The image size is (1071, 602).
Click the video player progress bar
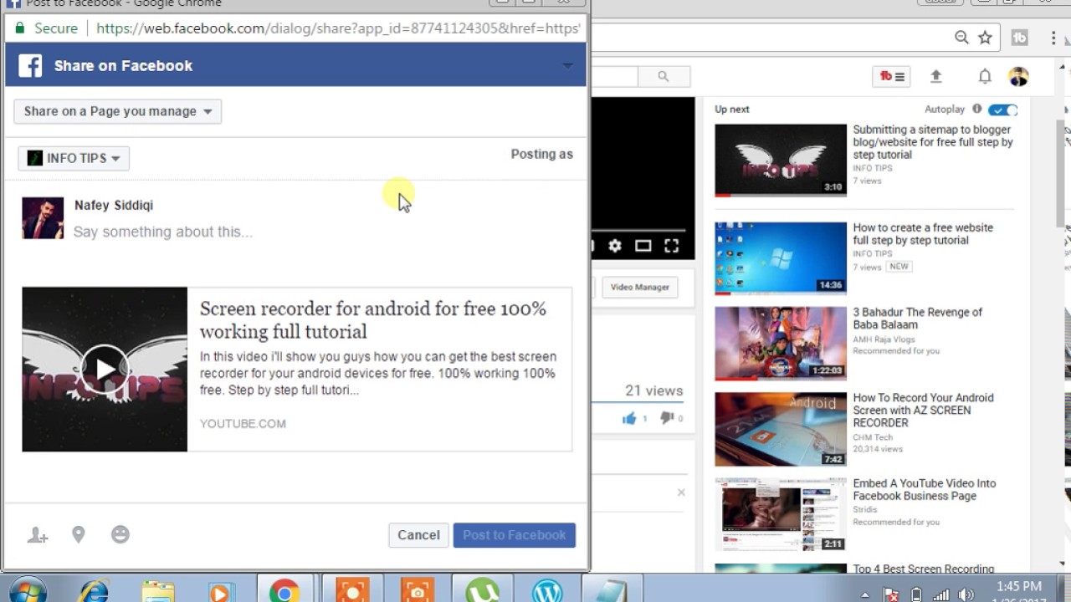(x=639, y=230)
